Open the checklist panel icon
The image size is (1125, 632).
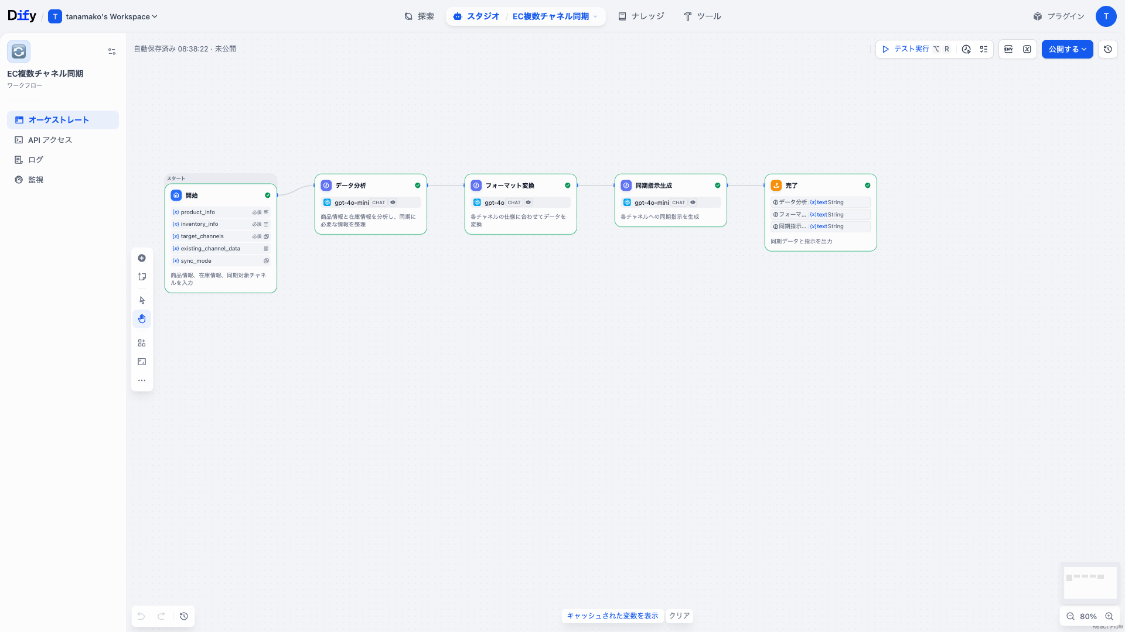pos(984,49)
